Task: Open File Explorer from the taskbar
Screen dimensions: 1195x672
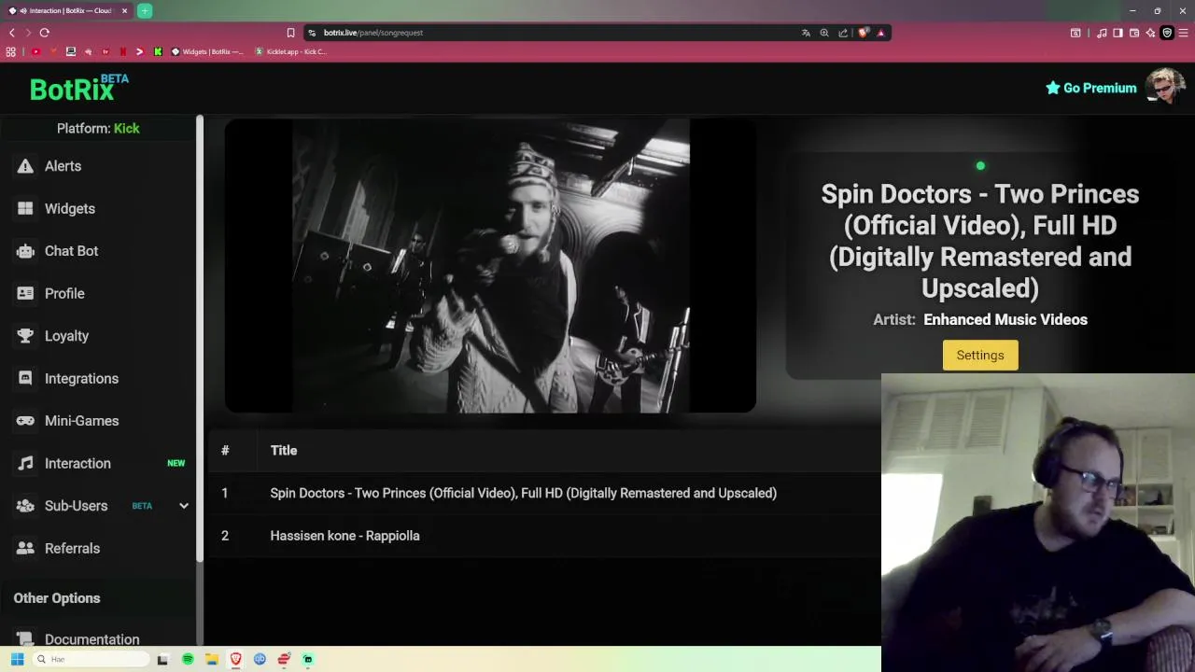Action: [x=212, y=659]
